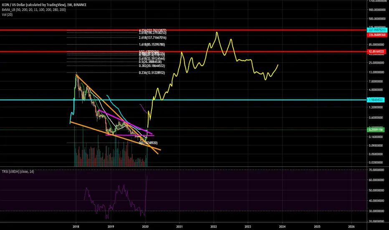Click Fibonacci level 2.618(137.71667016)

tap(153, 38)
